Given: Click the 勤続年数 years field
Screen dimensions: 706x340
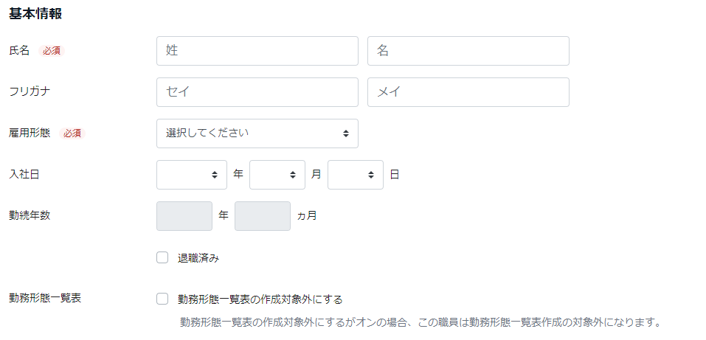Looking at the screenshot, I should tap(184, 216).
